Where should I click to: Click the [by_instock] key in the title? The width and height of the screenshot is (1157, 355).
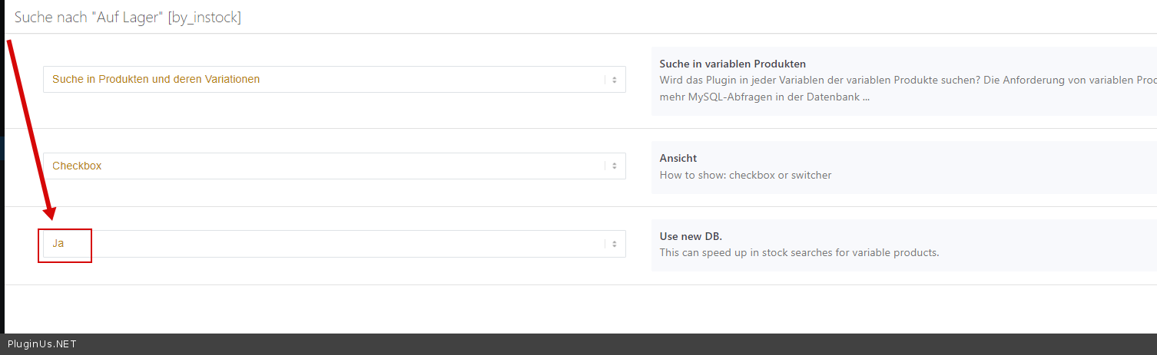204,17
